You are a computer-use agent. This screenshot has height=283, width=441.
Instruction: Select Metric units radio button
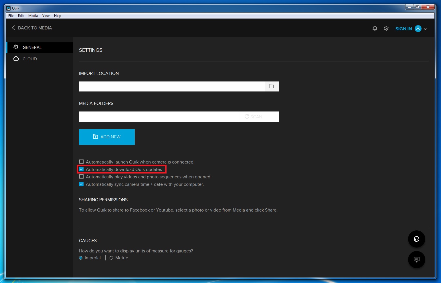111,258
